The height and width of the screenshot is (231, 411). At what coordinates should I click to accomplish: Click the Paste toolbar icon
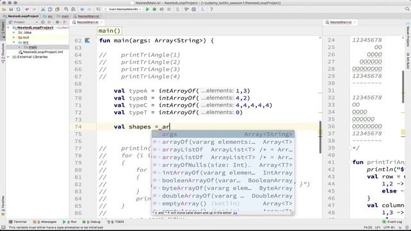pos(57,9)
